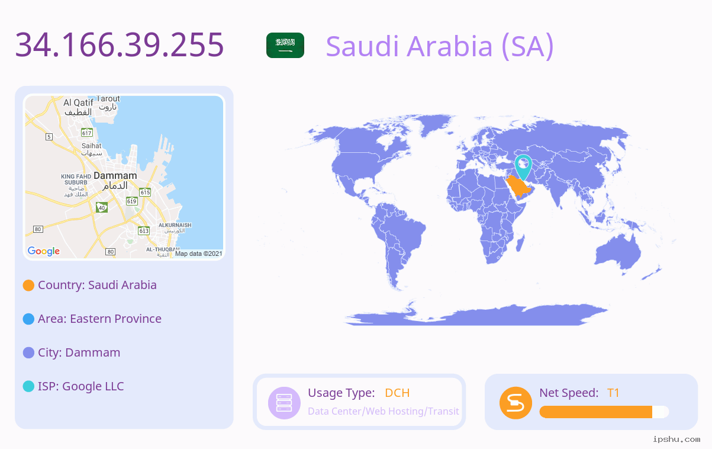Viewport: 712px width, 449px height.
Task: Click the teal dot beside ISP
Action: 28,387
